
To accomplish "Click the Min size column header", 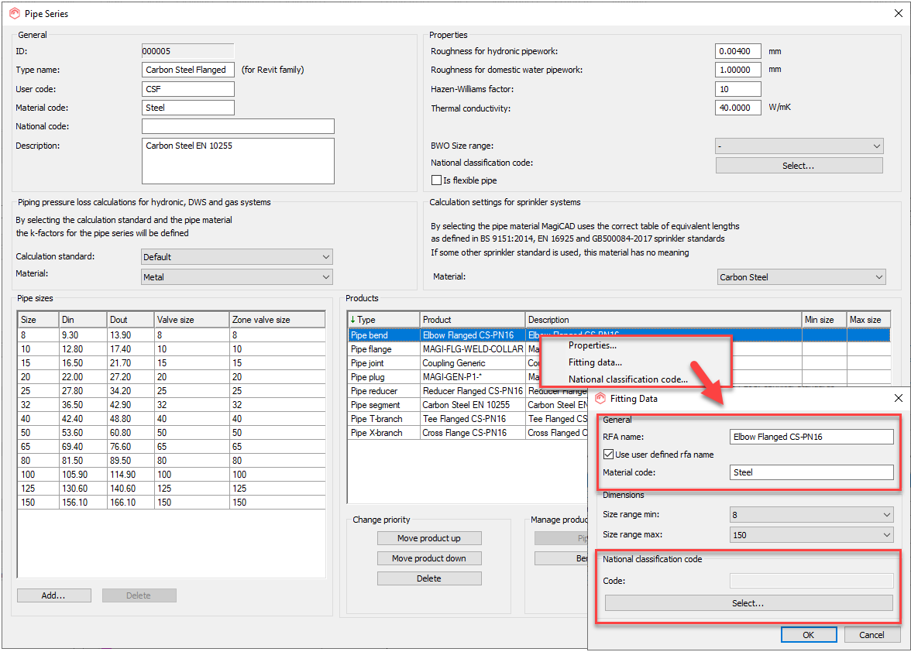I will tap(824, 320).
